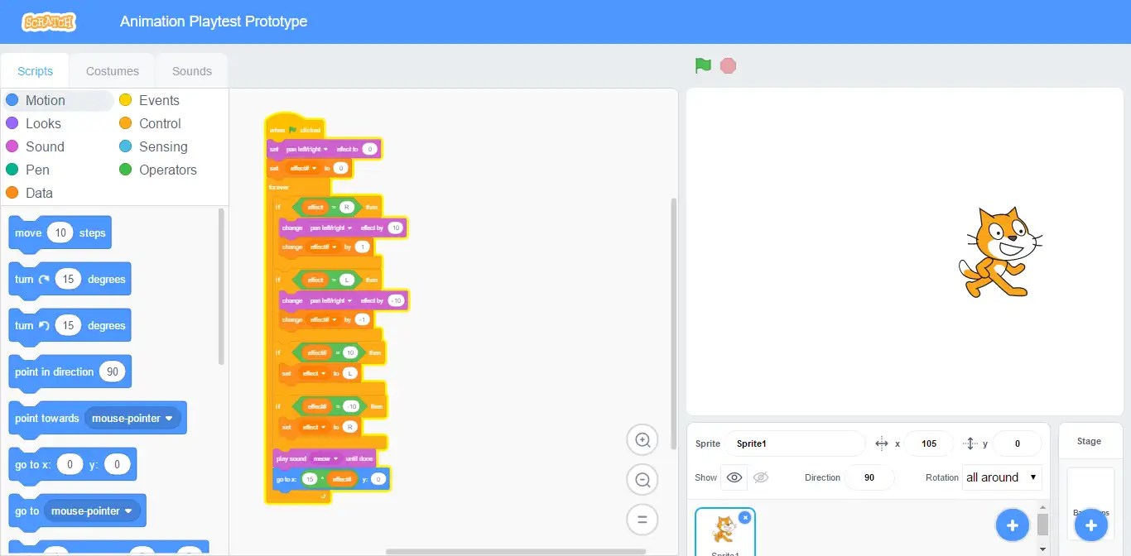Select the purple Looks category circle
The image size is (1131, 556).
[12, 123]
